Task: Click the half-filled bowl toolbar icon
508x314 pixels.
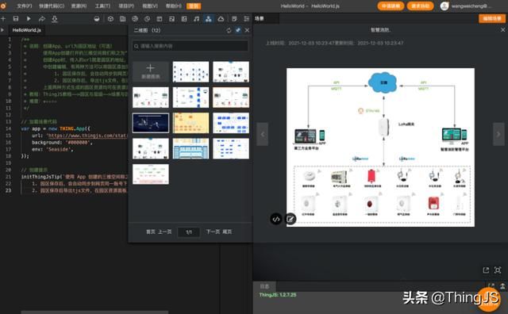Action: pos(97,19)
